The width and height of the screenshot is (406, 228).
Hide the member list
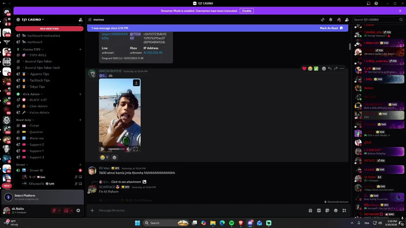coord(347,20)
